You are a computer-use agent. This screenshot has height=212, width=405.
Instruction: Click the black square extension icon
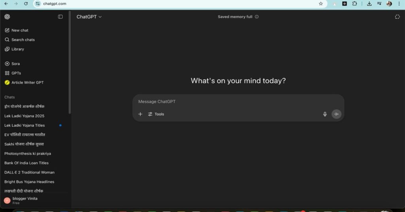click(344, 4)
